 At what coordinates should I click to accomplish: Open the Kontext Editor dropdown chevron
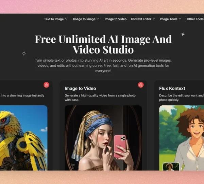click(154, 19)
